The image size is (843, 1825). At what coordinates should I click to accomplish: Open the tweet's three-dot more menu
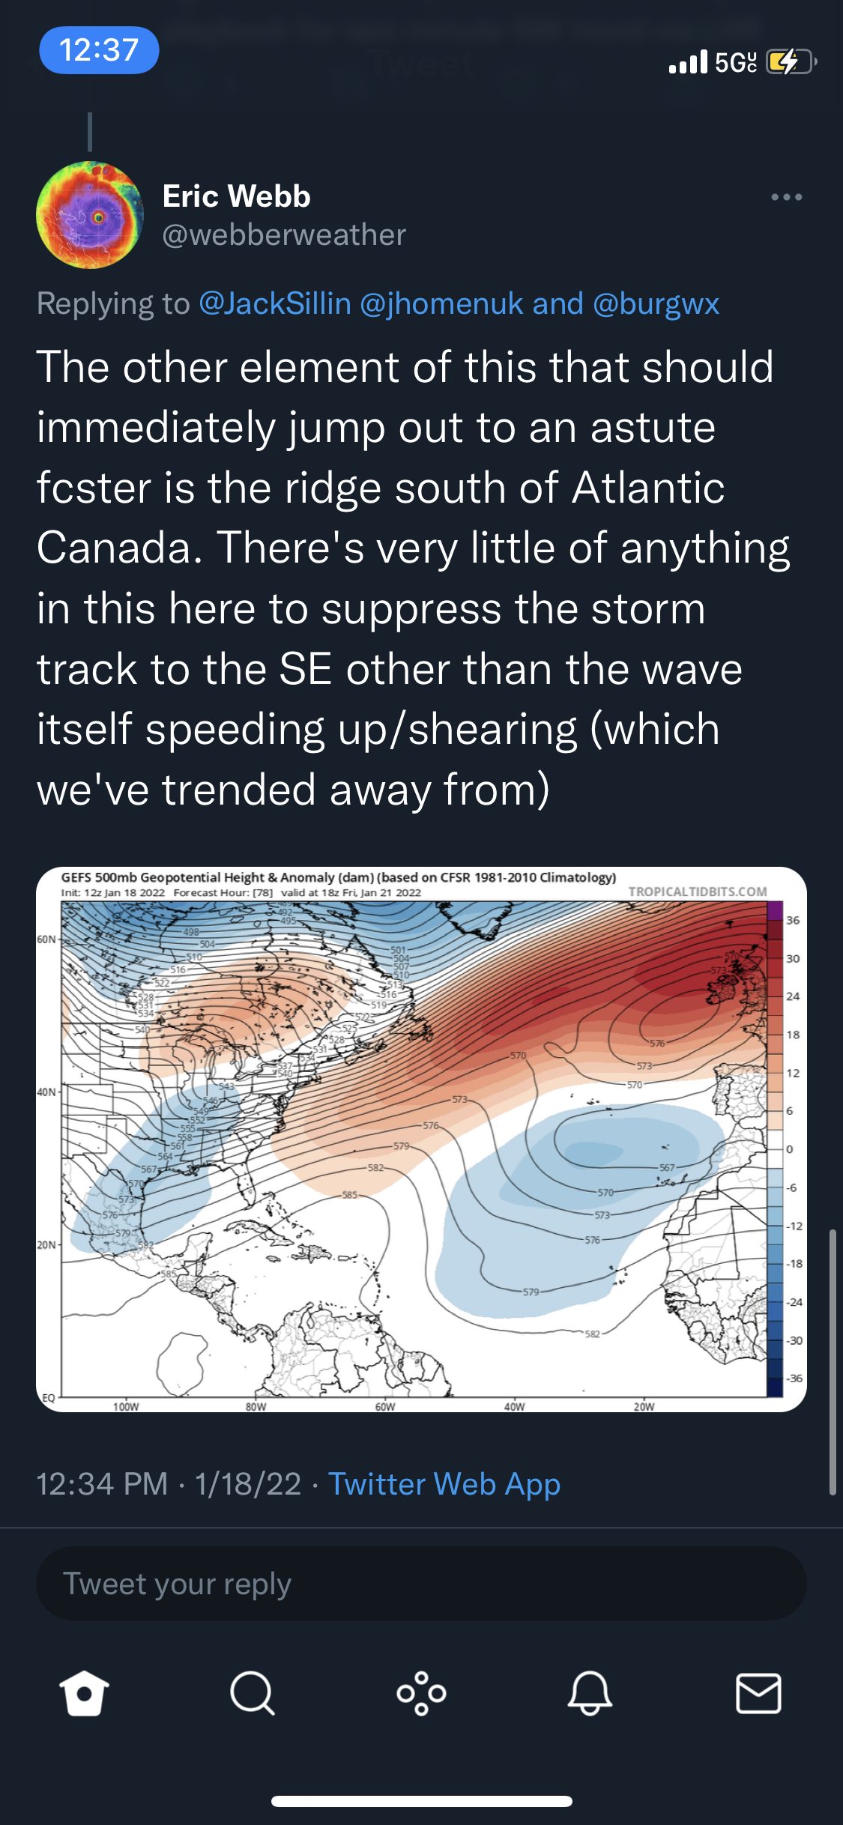(787, 197)
